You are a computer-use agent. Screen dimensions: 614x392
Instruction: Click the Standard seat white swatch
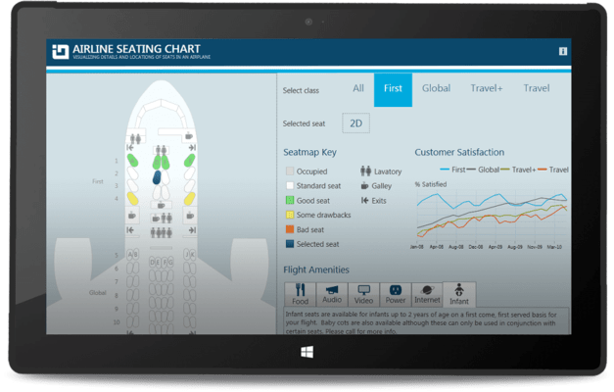[290, 185]
